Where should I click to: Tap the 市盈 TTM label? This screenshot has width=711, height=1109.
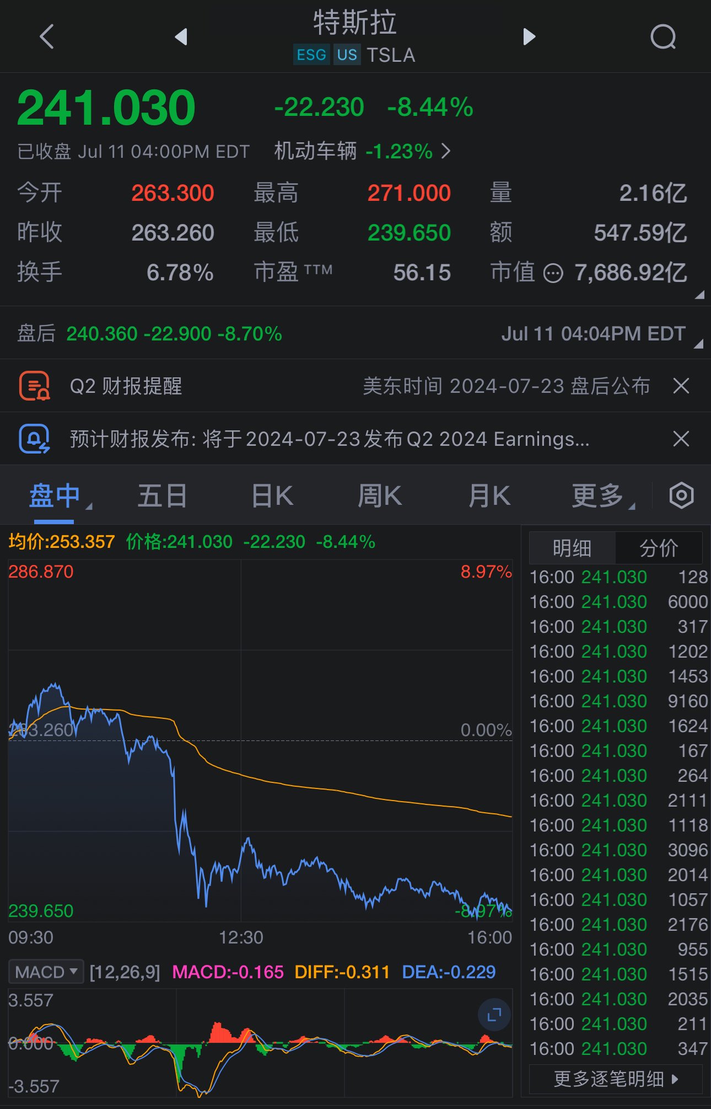(293, 272)
